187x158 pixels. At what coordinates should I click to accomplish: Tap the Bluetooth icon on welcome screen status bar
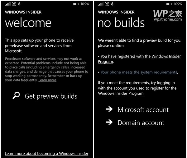pos(19,4)
